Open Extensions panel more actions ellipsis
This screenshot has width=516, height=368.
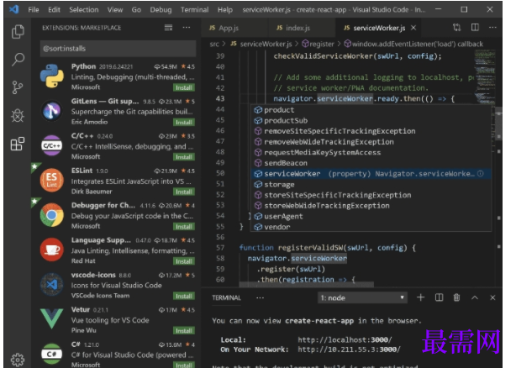pyautogui.click(x=187, y=28)
